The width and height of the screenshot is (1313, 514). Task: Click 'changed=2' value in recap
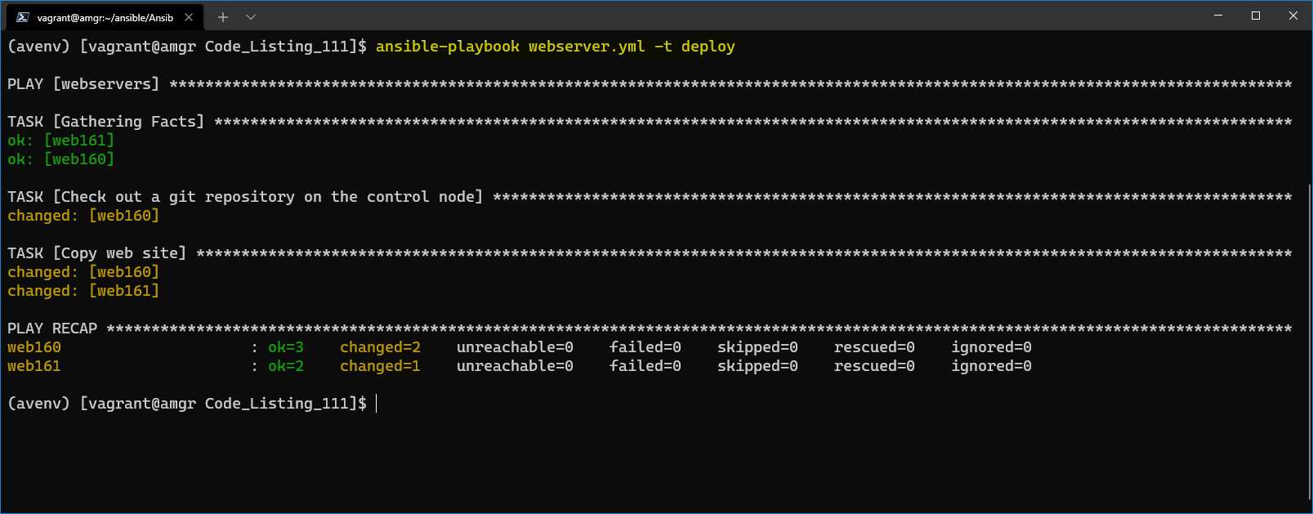[380, 347]
